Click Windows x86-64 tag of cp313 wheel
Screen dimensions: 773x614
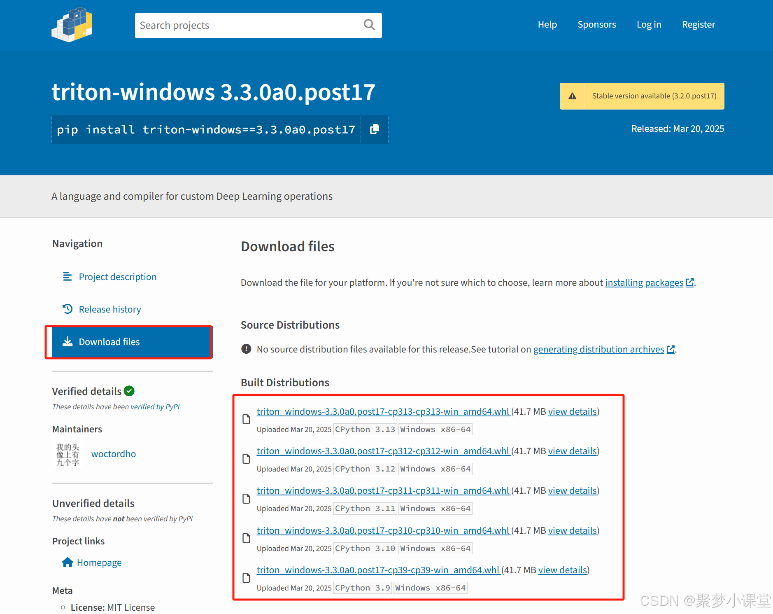click(x=435, y=429)
